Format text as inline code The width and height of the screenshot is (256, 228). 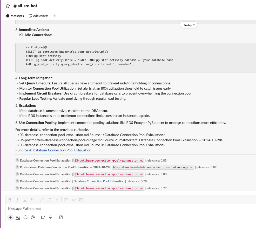click(x=73, y=200)
